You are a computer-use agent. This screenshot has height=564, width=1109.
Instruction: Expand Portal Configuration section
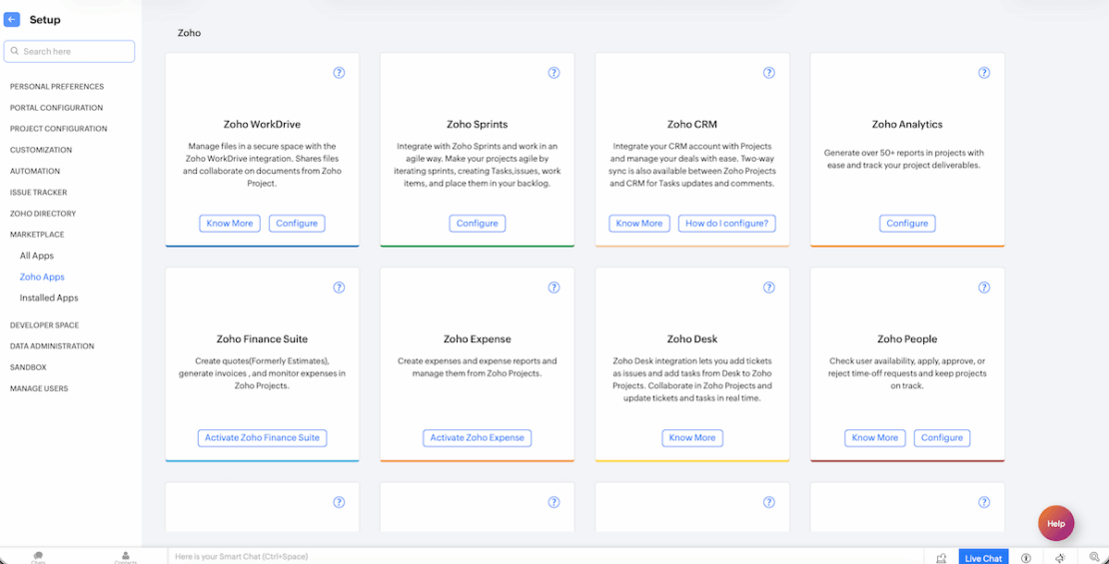[57, 108]
